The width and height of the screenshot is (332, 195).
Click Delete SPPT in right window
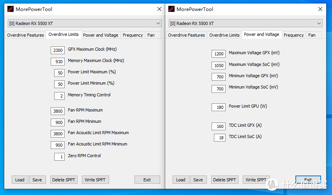tap(225, 180)
